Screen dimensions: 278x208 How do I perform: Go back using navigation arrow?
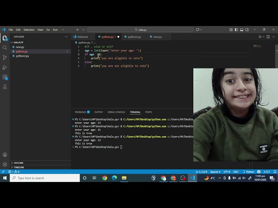point(78,29)
